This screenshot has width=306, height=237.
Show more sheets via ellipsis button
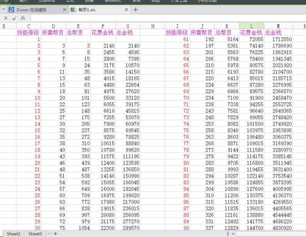[50, 233]
